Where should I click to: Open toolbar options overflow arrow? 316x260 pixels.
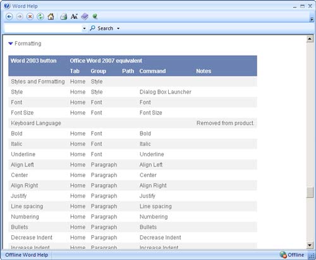[312, 20]
